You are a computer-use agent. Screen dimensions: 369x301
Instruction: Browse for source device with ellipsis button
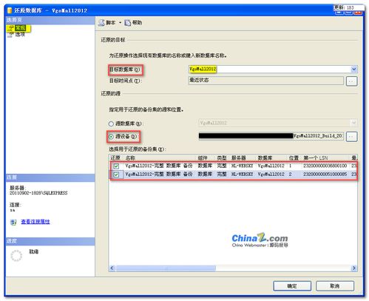click(x=351, y=136)
